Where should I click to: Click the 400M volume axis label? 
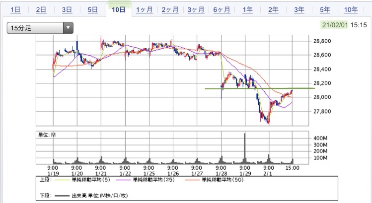(320, 138)
